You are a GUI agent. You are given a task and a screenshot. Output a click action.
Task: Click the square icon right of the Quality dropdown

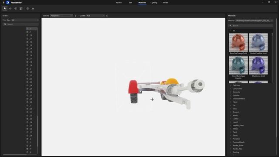107,16
